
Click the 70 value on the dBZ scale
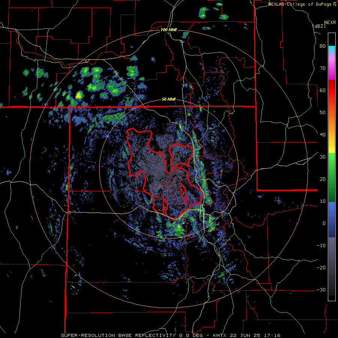click(x=323, y=68)
